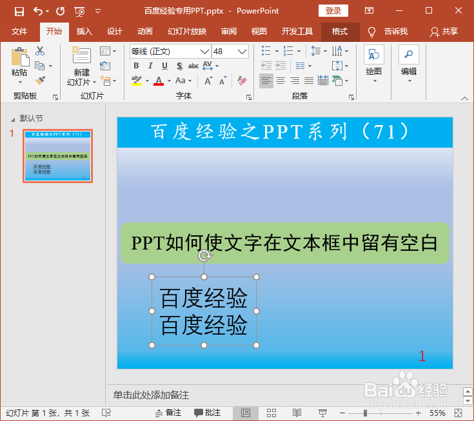Viewport: 474px width, 421px height.
Task: Click the zoom slider handle
Action: tap(365, 413)
